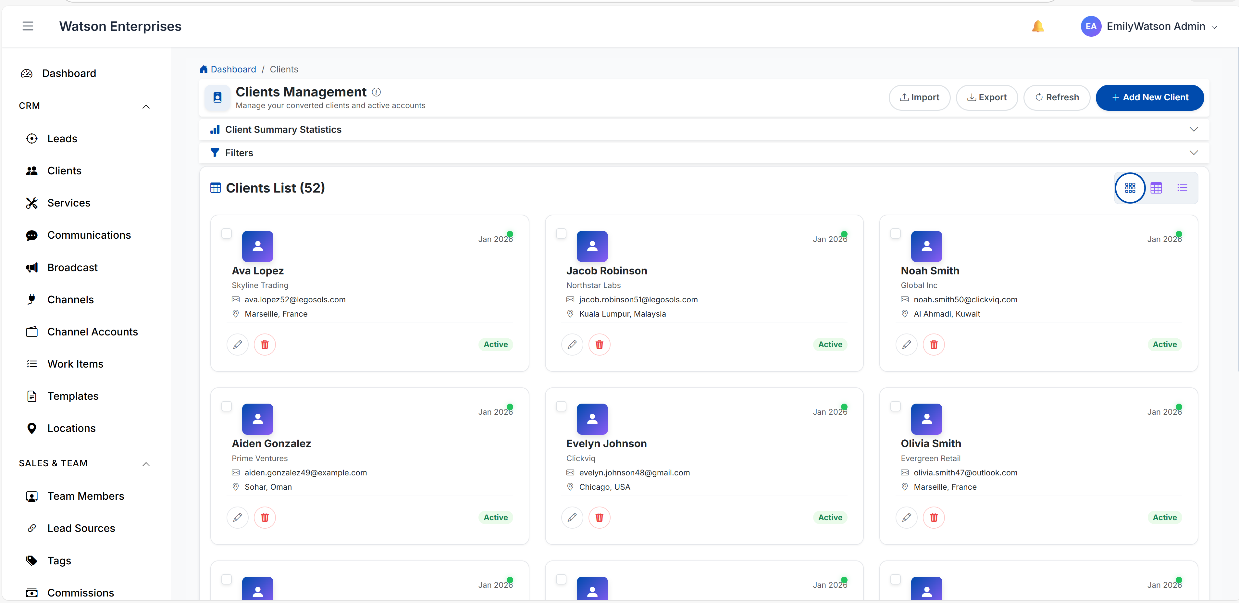Go to Broadcast menu item

click(x=72, y=268)
